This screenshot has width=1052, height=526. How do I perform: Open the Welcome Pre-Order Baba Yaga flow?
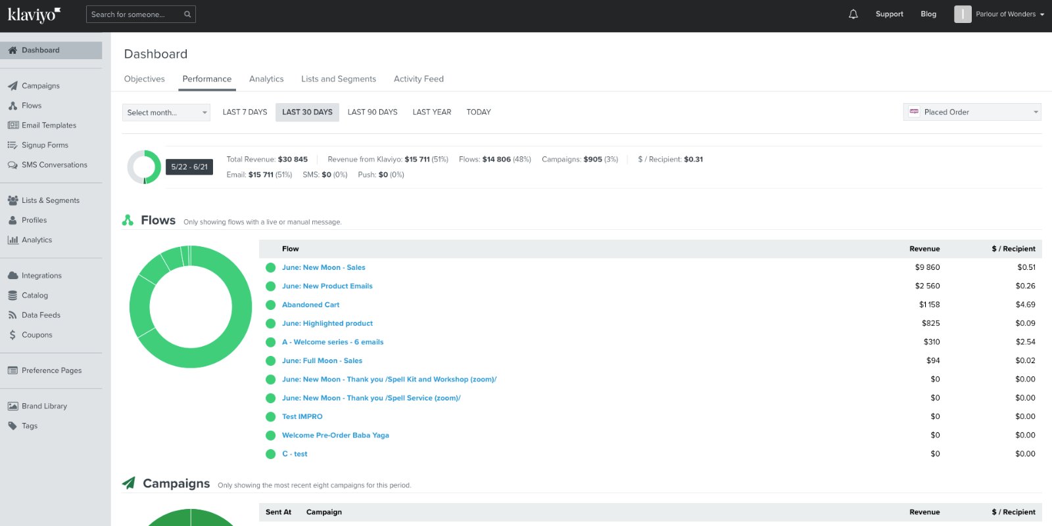click(335, 435)
